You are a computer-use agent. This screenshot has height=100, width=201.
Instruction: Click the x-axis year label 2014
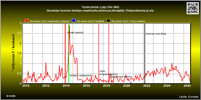66,85
